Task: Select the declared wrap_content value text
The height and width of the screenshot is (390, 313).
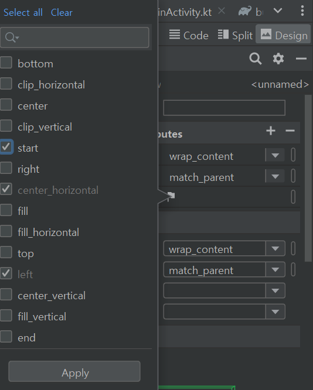Action: tap(201, 156)
